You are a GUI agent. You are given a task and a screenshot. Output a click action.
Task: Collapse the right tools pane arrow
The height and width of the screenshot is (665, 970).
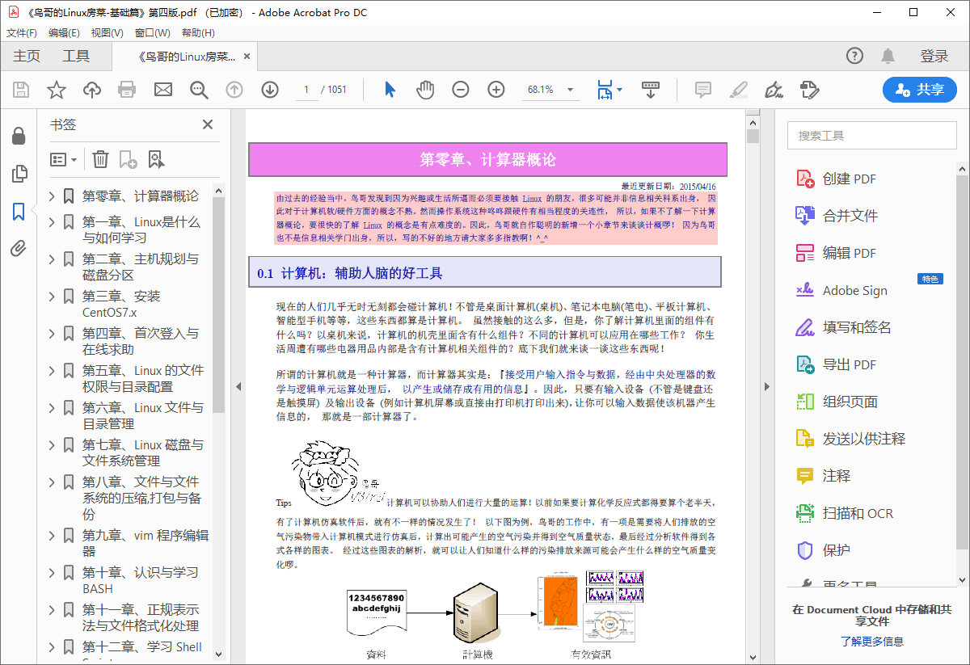(x=767, y=387)
